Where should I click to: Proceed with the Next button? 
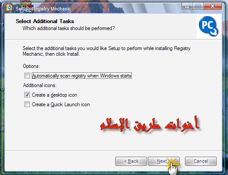164,161
